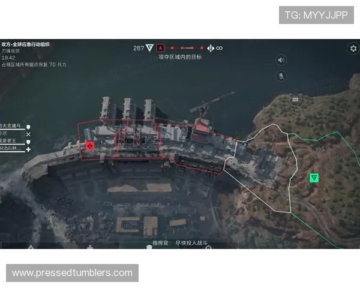This screenshot has height=288, width=360.
Task: Click the red objective A icon
Action: click(x=160, y=48)
